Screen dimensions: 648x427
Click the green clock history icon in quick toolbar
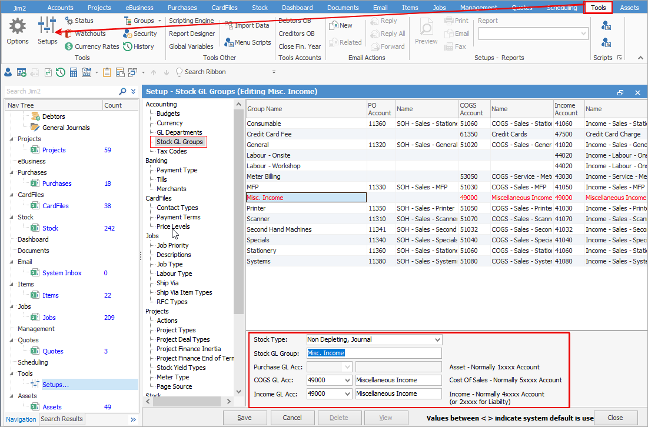[x=61, y=73]
